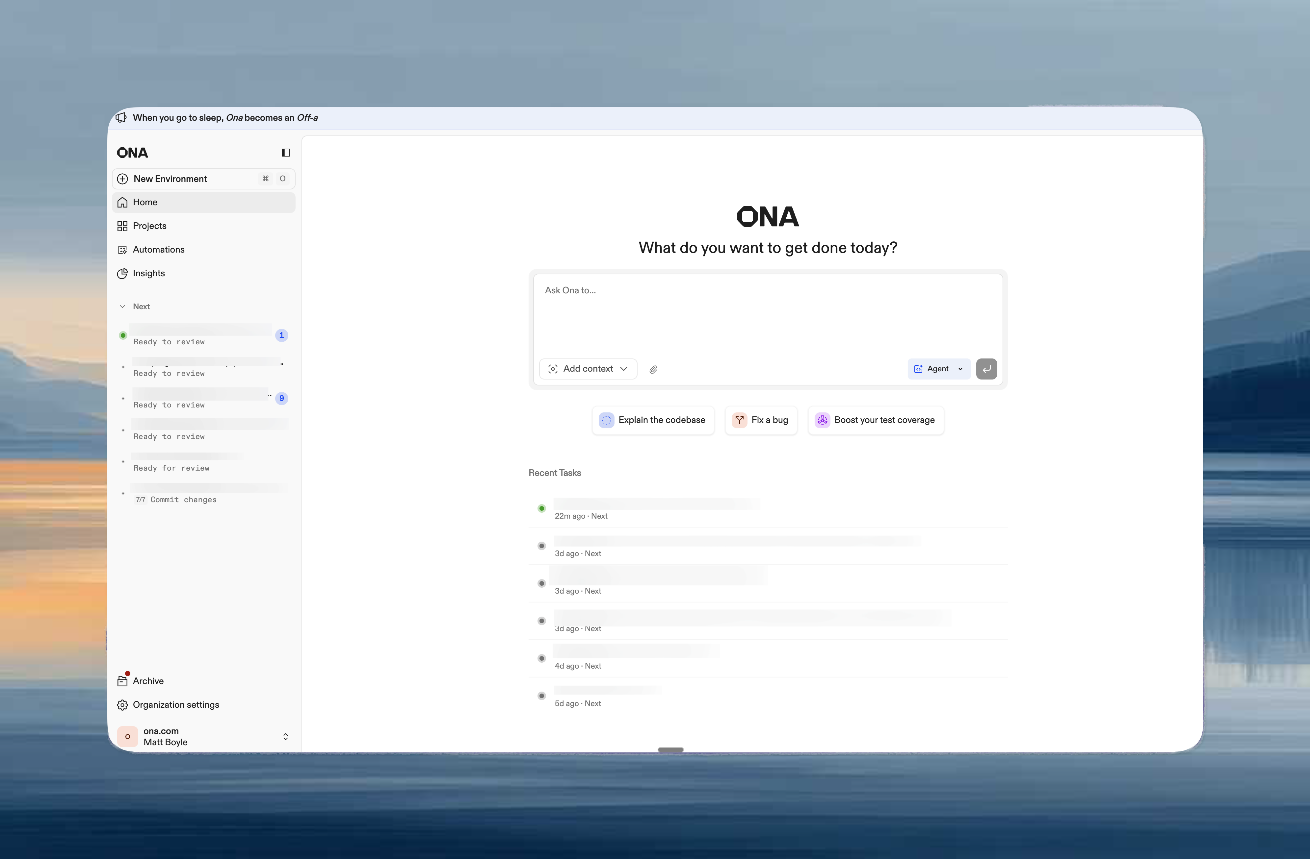
Task: Open the Agent mode dropdown
Action: click(938, 368)
